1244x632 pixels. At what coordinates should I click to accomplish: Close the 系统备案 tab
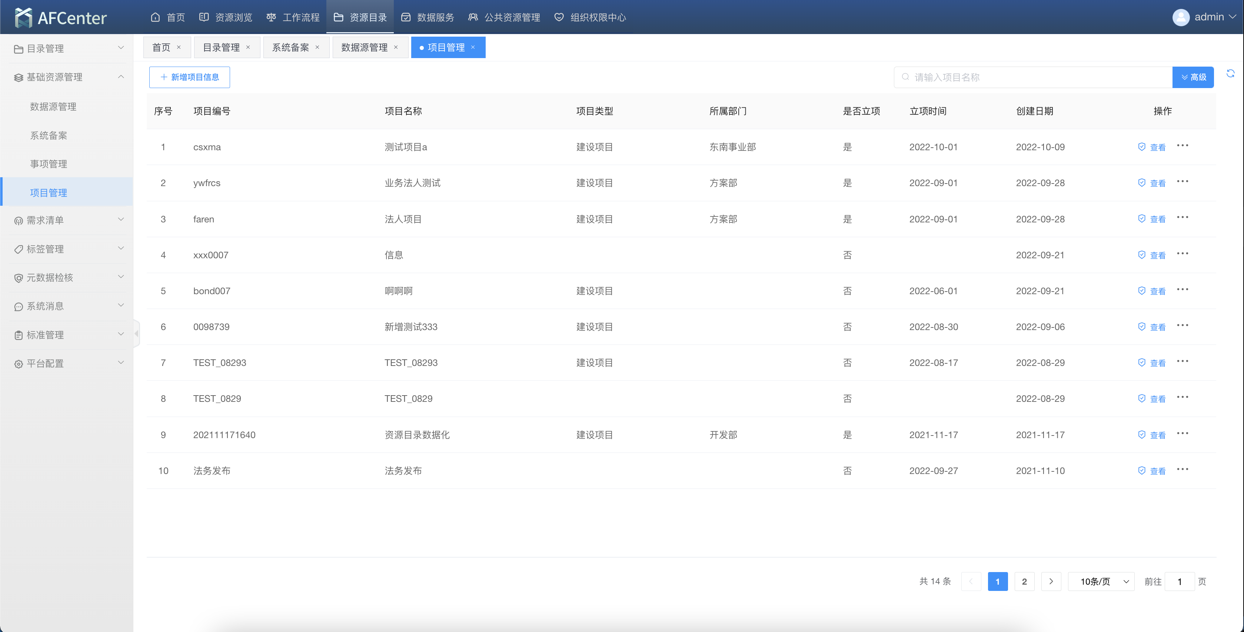[x=317, y=47]
